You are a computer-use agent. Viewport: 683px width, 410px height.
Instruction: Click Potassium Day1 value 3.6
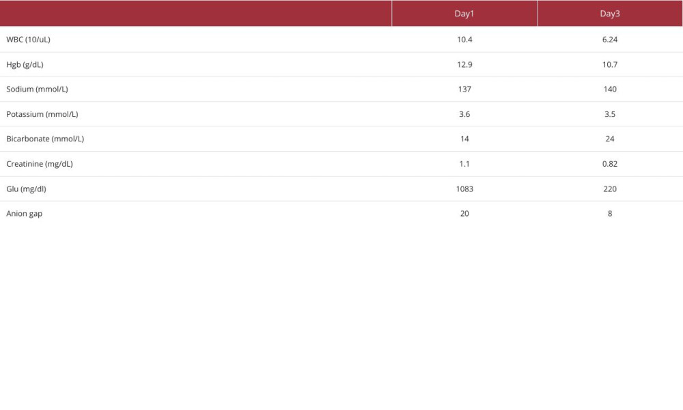(464, 114)
